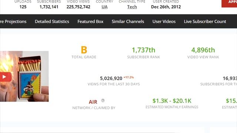Go to Similar Channels tab
The image size is (237, 133).
(128, 21)
